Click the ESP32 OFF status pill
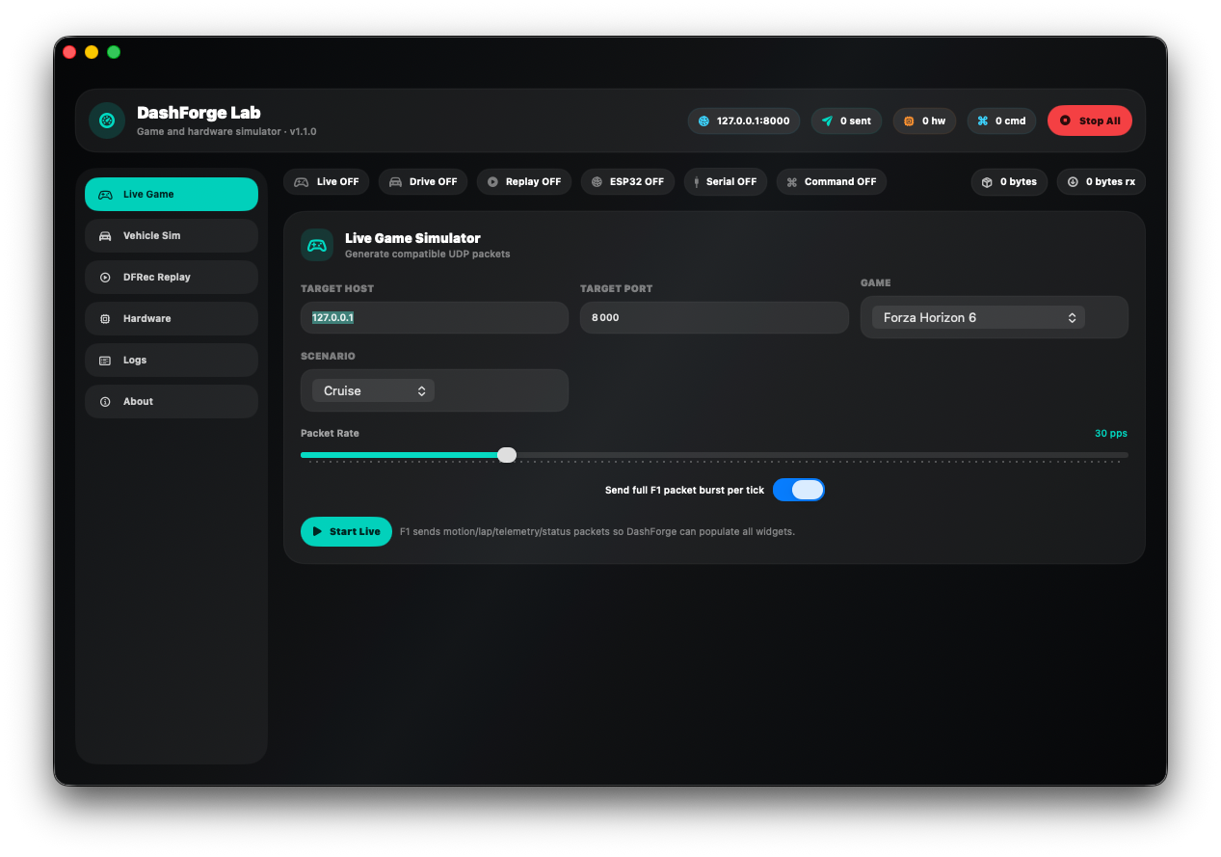 click(x=627, y=181)
